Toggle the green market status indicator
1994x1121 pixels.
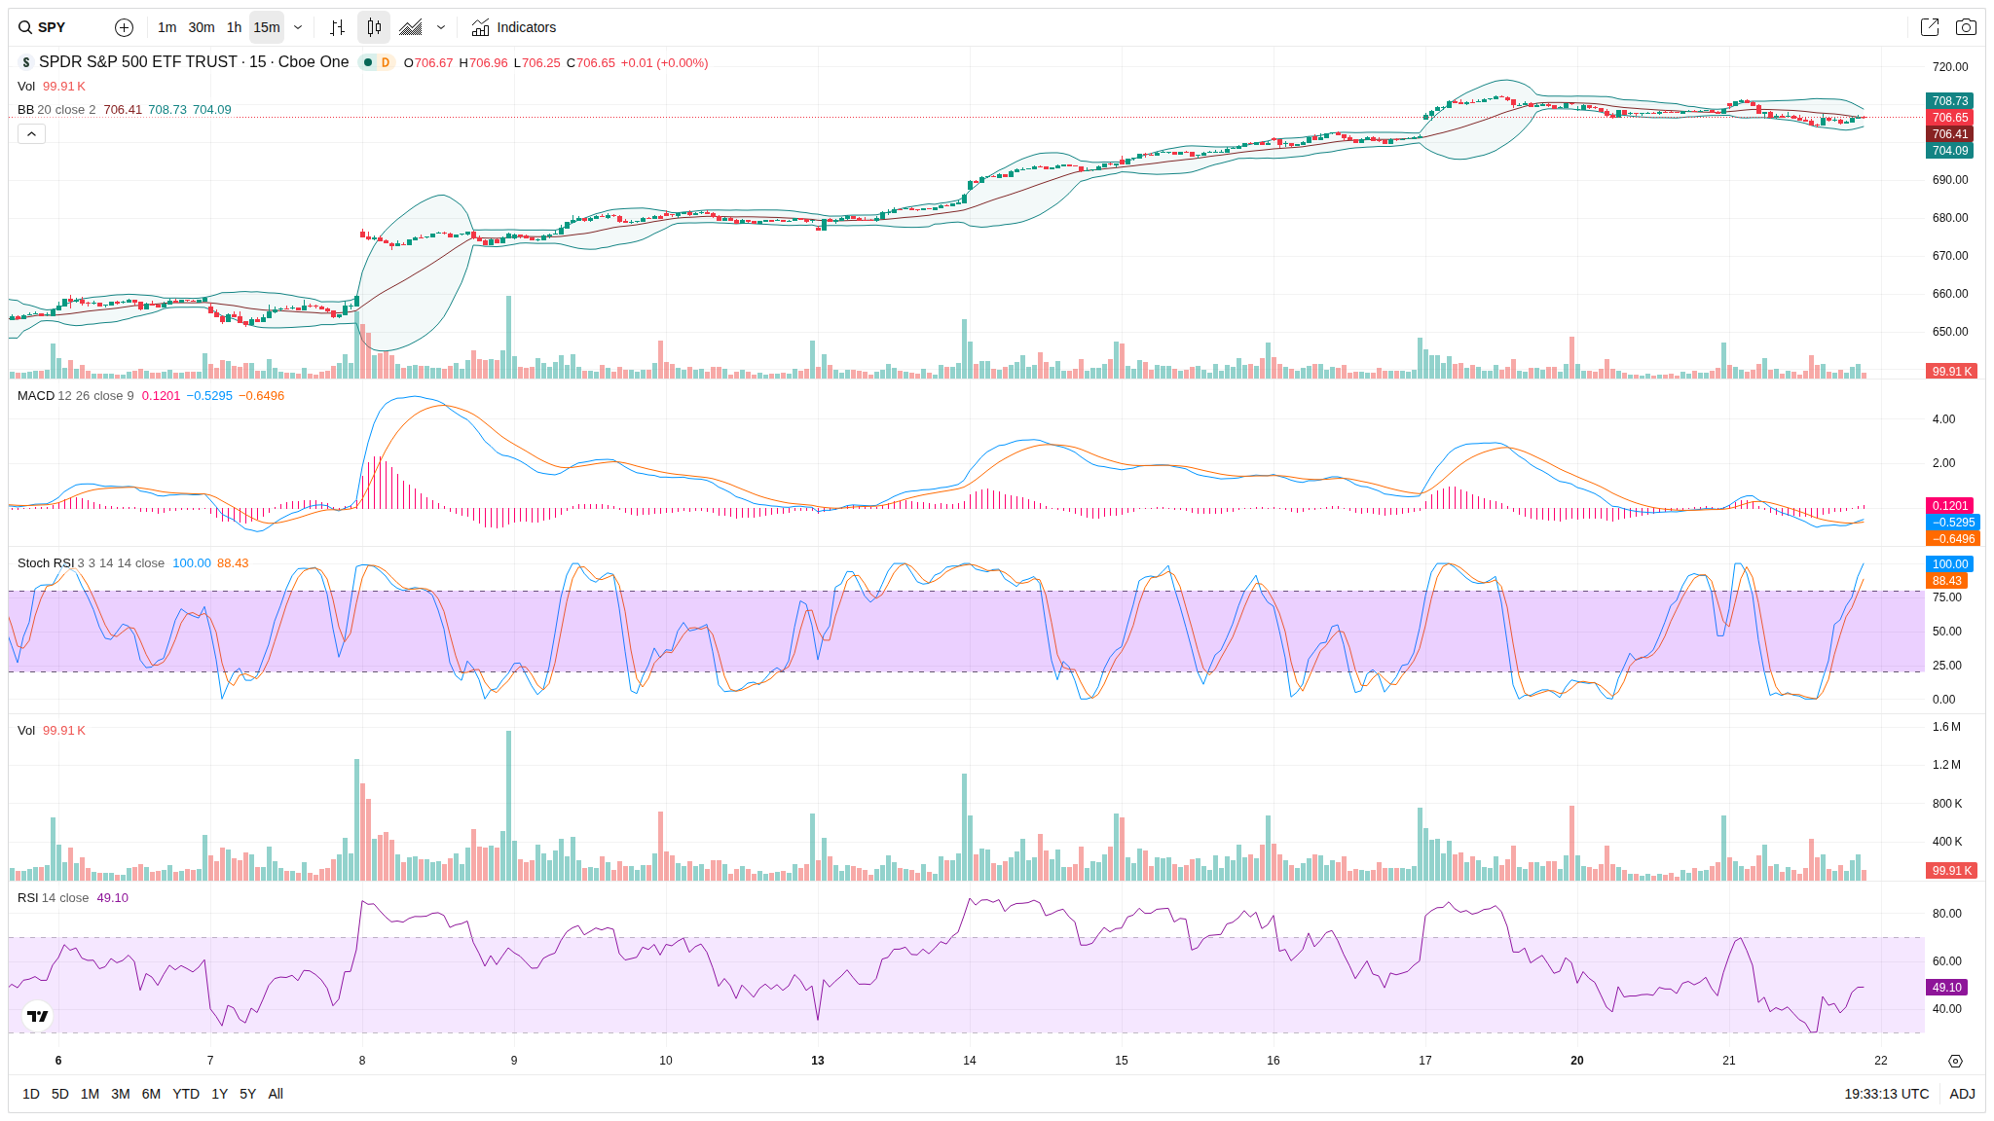(x=368, y=62)
